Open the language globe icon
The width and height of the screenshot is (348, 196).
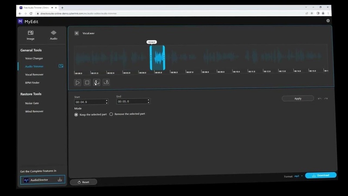[x=328, y=20]
